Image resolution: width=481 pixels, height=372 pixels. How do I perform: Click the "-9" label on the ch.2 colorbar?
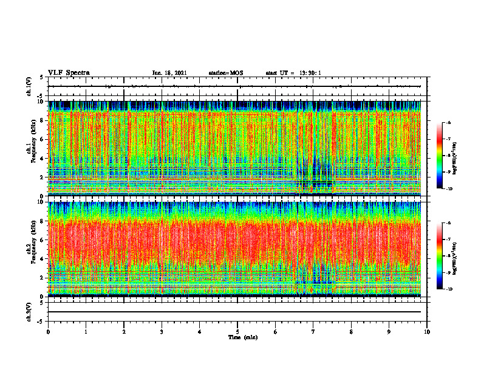(448, 272)
